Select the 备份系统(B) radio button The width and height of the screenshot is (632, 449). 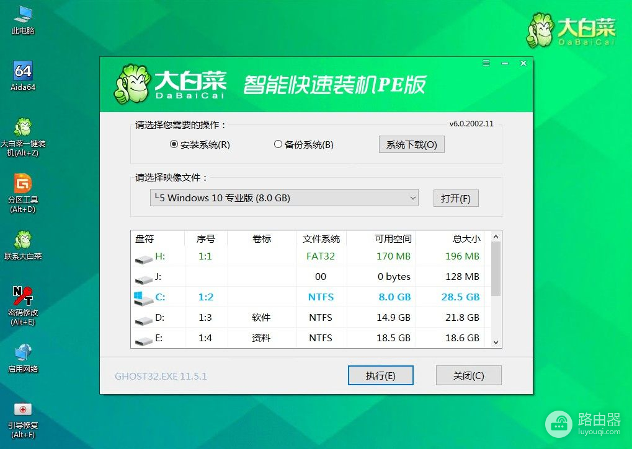[278, 144]
